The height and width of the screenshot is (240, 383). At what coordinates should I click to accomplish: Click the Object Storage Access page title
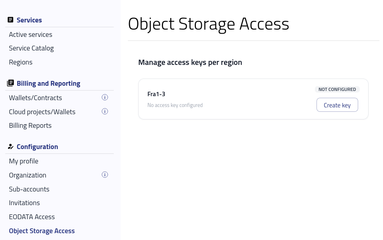209,24
